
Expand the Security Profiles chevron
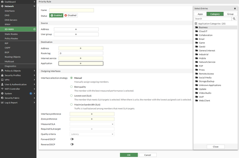coord(34,75)
